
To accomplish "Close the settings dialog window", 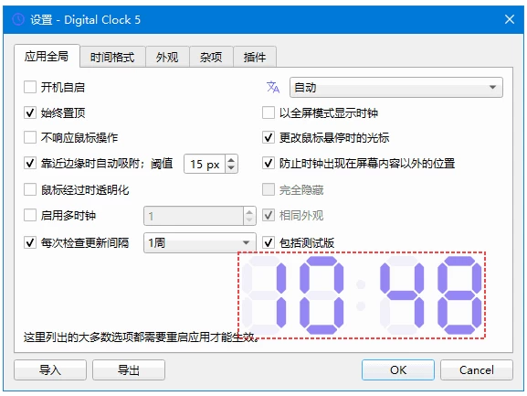I will click(510, 19).
